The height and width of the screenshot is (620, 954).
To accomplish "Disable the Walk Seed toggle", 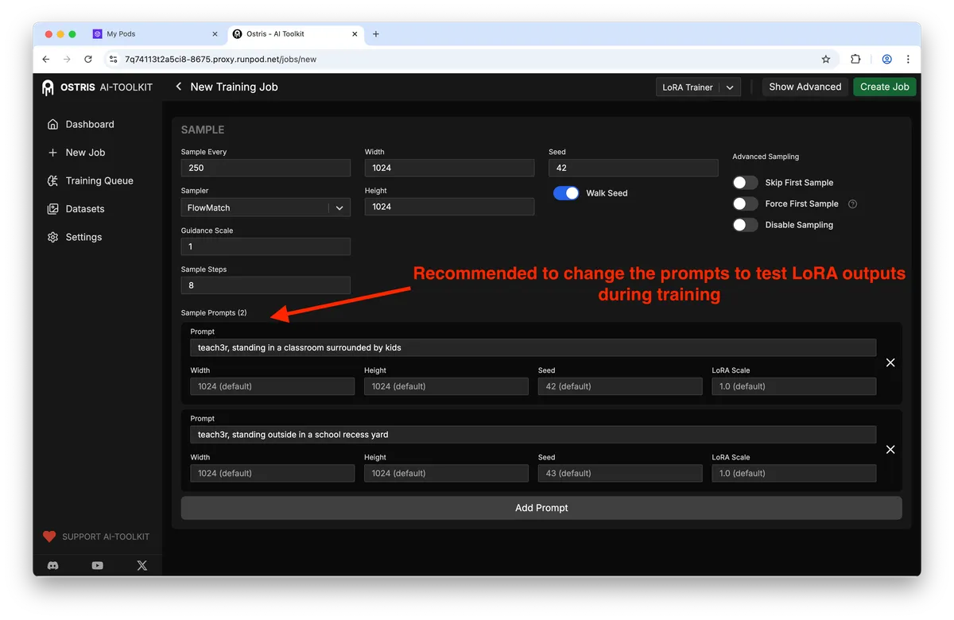I will pyautogui.click(x=566, y=192).
